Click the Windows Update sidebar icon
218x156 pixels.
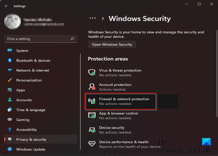click(10, 149)
